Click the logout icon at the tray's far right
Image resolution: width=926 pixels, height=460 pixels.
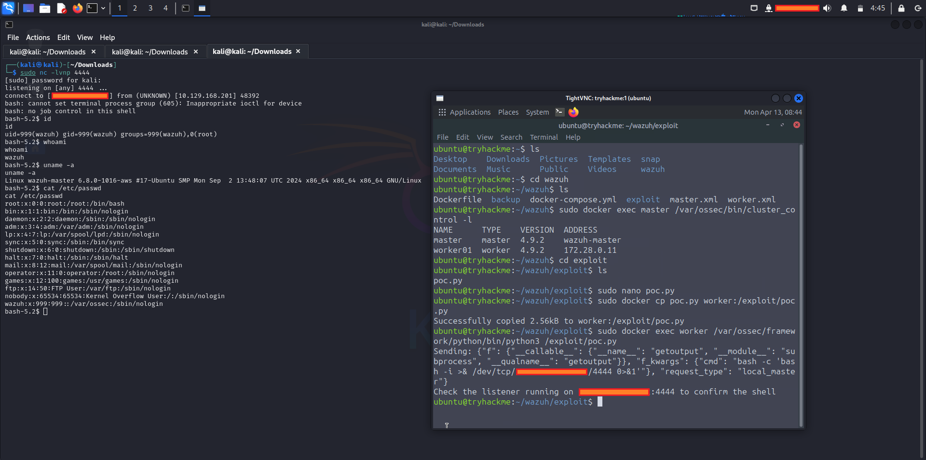point(917,8)
